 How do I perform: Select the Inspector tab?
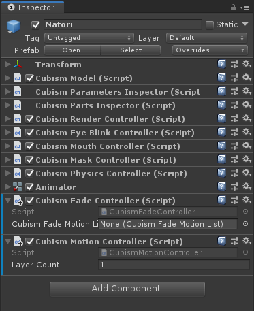click(x=33, y=7)
